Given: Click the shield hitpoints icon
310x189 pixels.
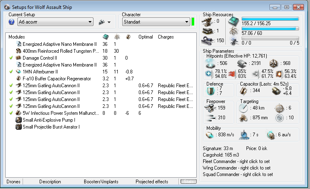Looking at the screenshot, I should tap(209, 63).
